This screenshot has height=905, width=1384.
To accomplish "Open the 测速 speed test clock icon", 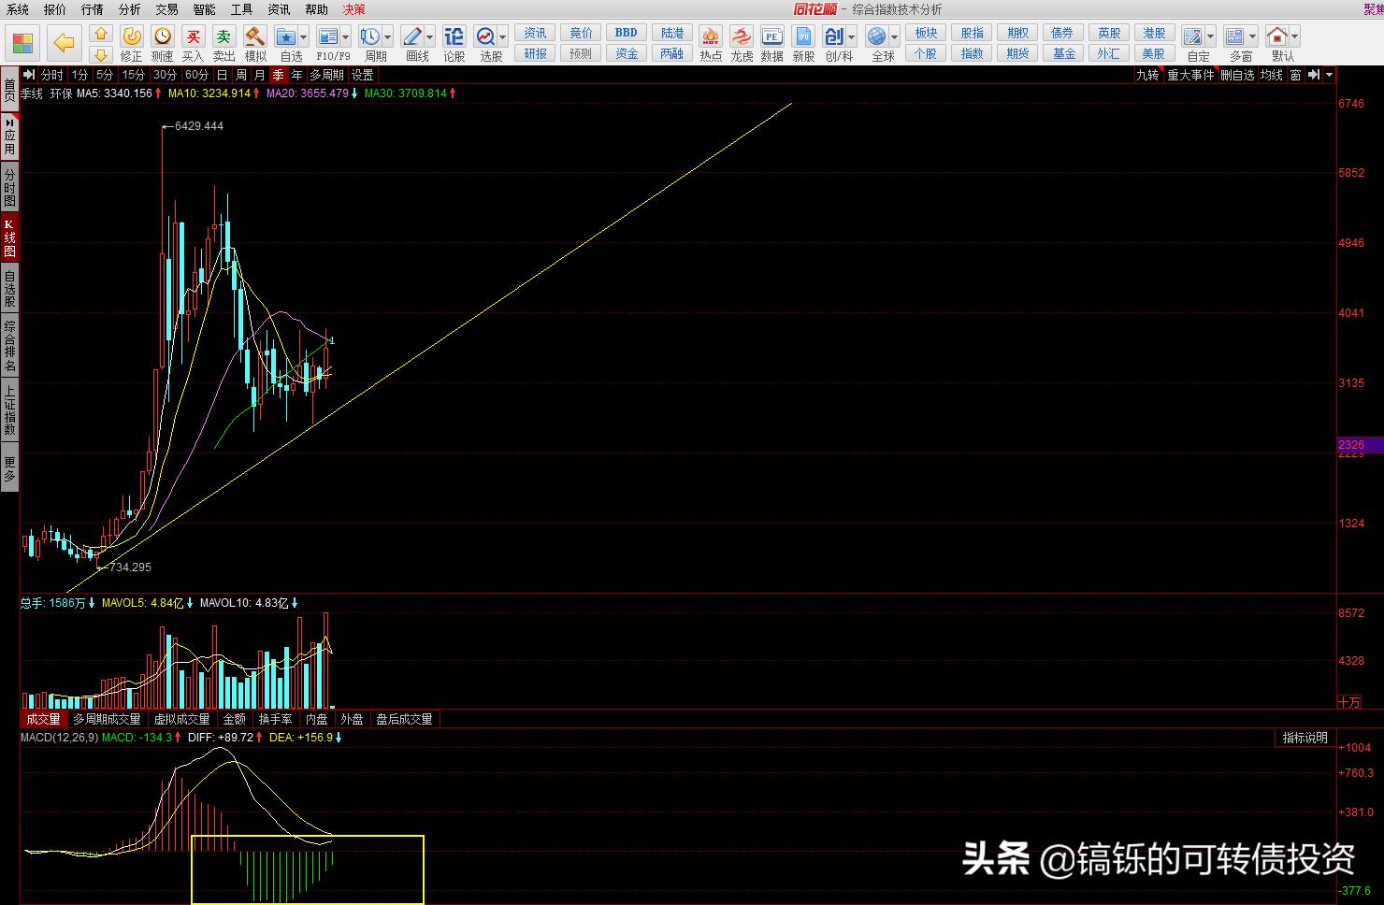I will pyautogui.click(x=163, y=36).
